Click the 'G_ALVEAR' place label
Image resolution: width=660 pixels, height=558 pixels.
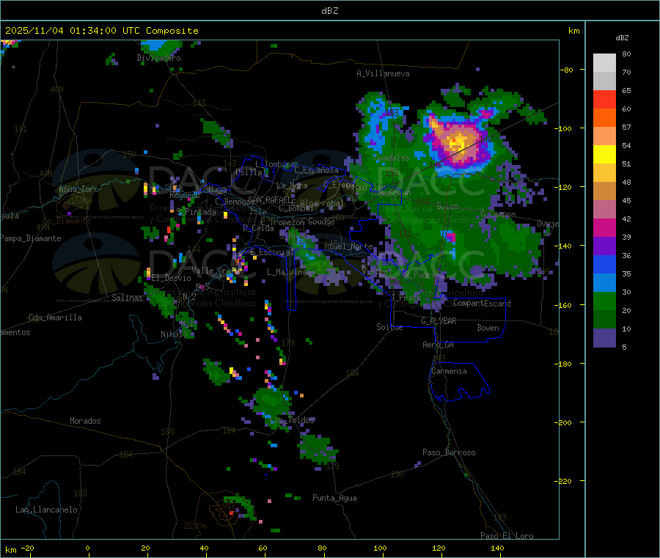(439, 321)
